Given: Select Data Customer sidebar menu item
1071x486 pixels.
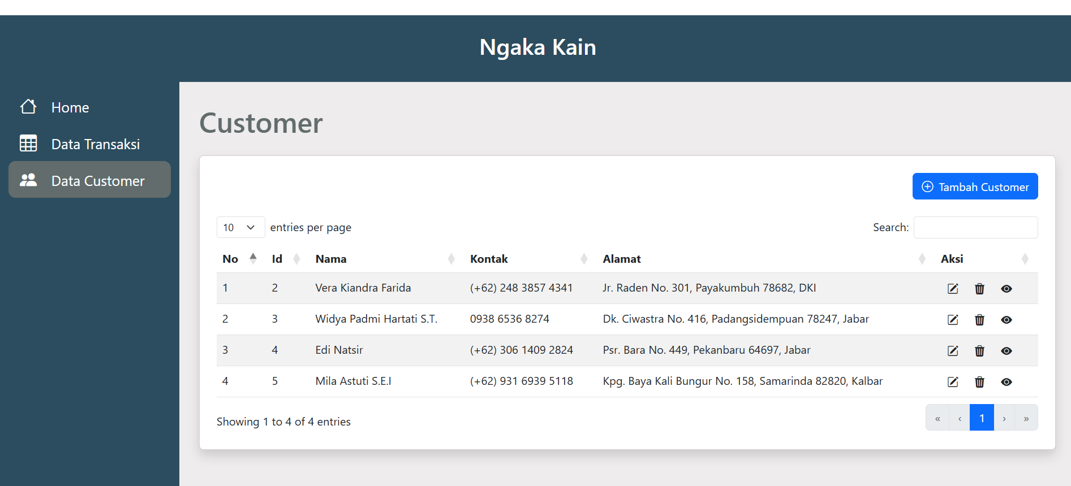Looking at the screenshot, I should pos(89,180).
